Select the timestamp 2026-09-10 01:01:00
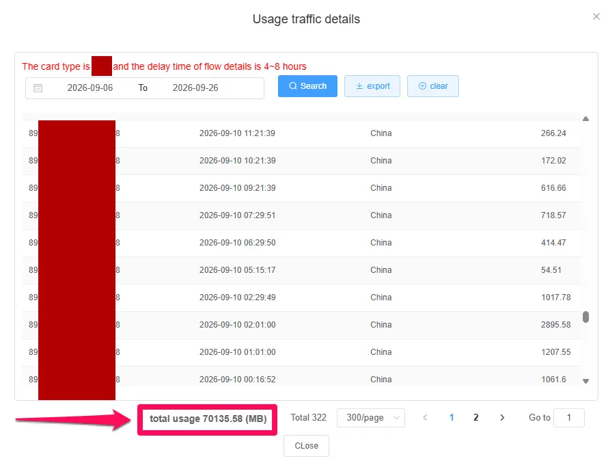This screenshot has width=608, height=463. pyautogui.click(x=237, y=352)
